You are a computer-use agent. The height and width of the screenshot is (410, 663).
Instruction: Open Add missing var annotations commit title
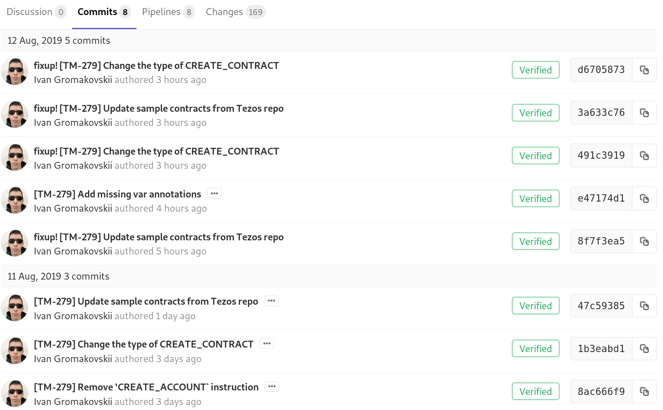[x=117, y=194]
